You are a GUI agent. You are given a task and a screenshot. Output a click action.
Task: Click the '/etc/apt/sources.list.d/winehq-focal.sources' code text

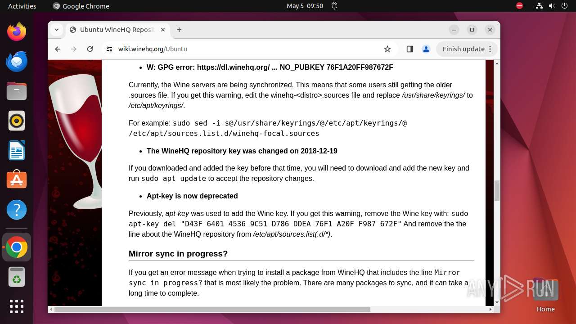(x=224, y=133)
